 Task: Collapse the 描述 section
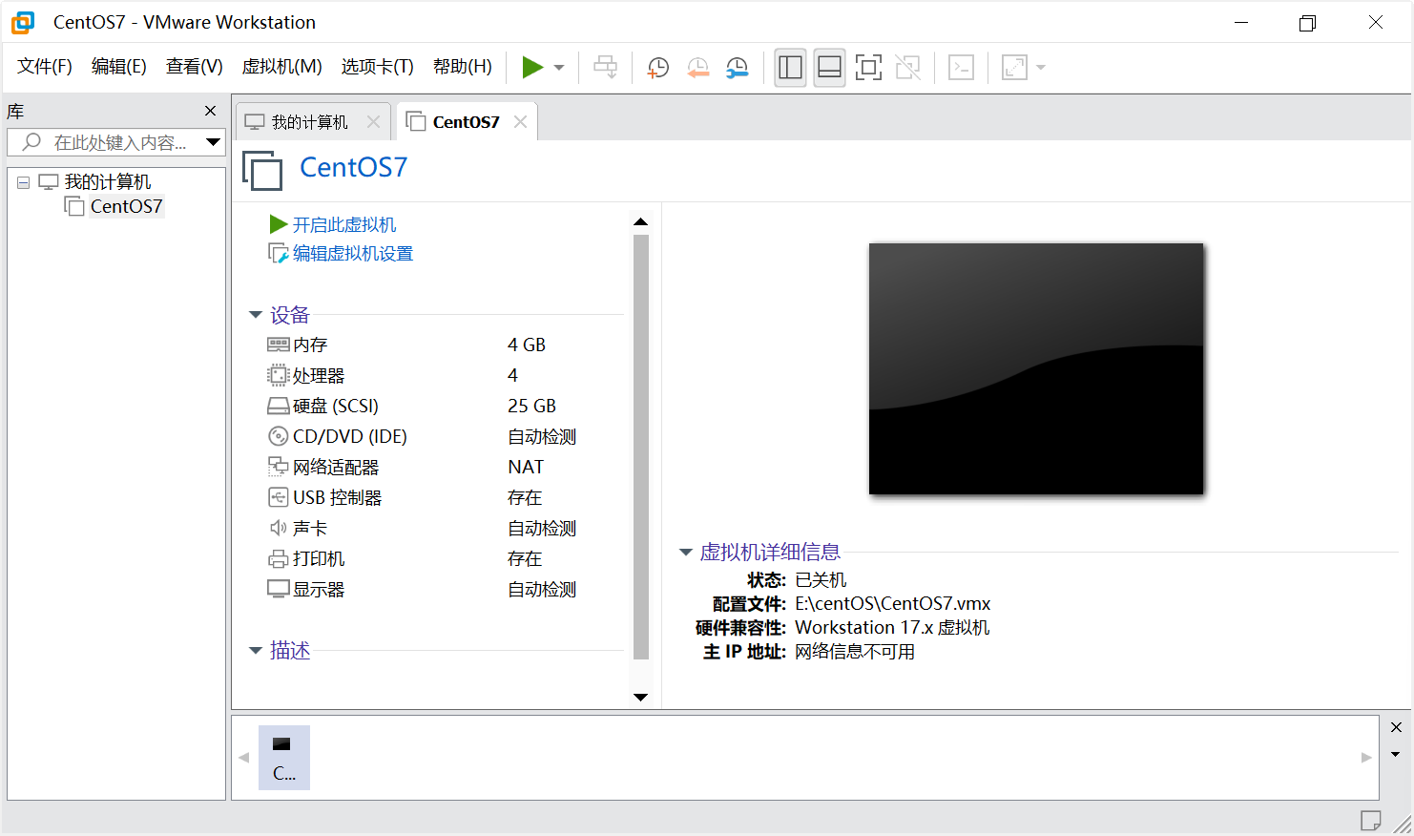(256, 651)
